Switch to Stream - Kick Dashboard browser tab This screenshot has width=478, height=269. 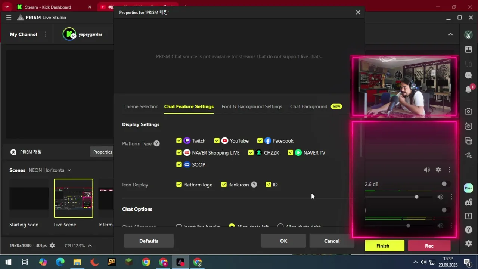tap(54, 7)
